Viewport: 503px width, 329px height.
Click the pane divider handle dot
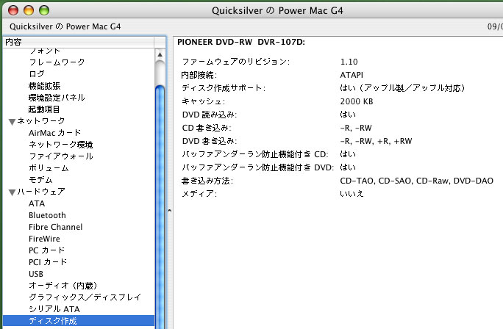click(168, 211)
